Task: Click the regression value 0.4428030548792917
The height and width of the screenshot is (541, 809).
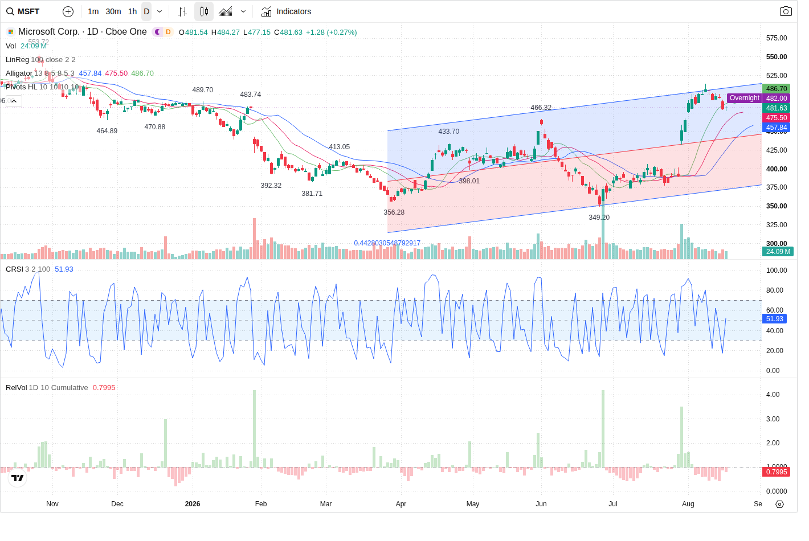Action: [387, 243]
